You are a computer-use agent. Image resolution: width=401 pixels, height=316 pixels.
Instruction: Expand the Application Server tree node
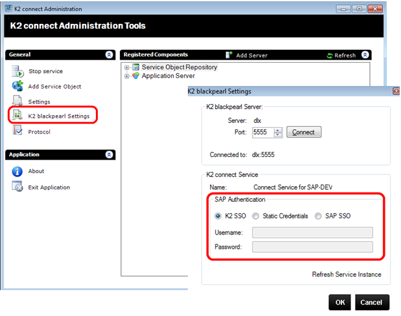coord(126,76)
